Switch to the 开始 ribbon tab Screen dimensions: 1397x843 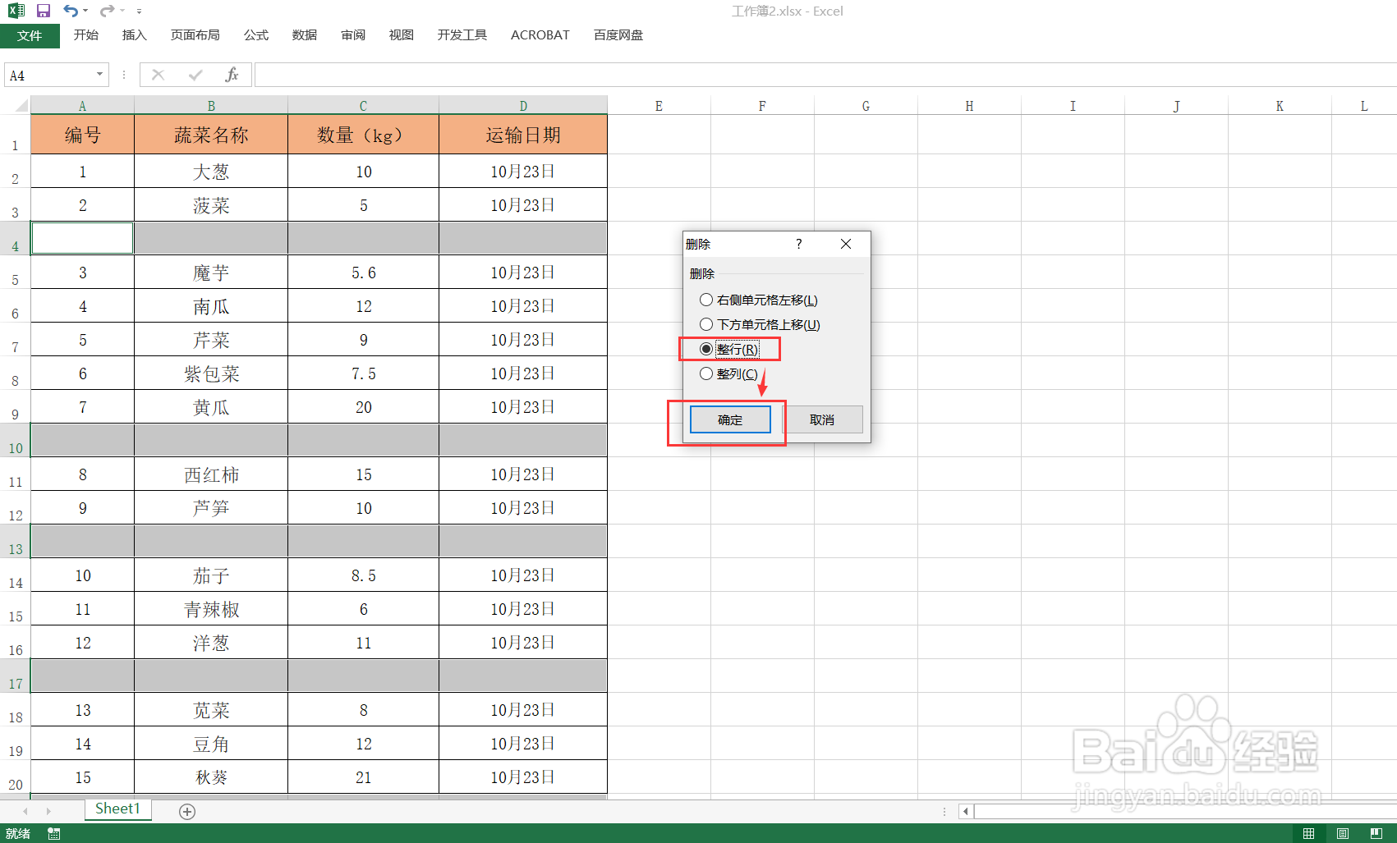pyautogui.click(x=86, y=35)
